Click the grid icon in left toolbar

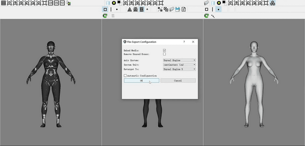click(x=4, y=3)
